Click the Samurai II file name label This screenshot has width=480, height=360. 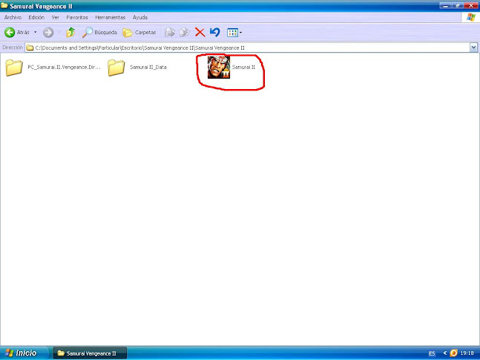pos(243,67)
